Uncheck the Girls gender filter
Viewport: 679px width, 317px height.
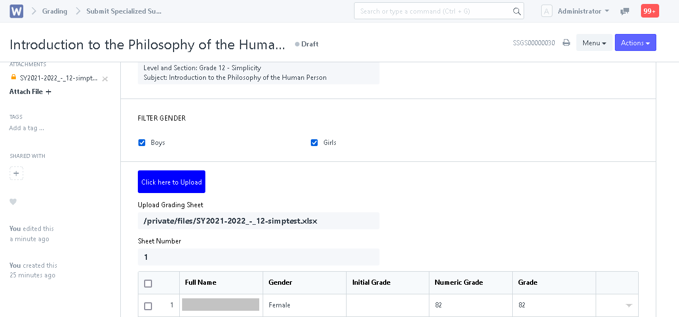[x=314, y=143]
